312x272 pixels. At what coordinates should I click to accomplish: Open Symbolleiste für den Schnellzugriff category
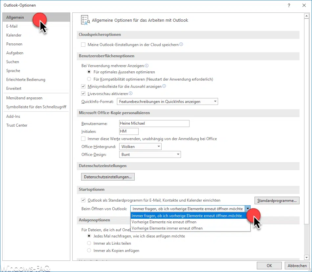(36, 107)
